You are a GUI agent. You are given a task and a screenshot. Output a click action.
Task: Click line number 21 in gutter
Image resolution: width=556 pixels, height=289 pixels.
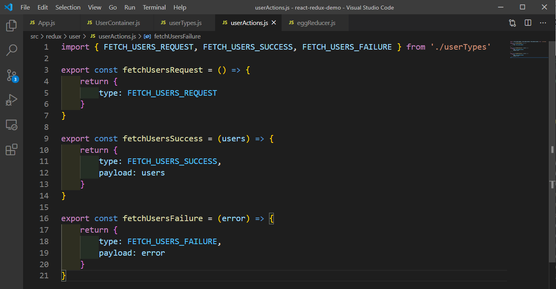[44, 276]
